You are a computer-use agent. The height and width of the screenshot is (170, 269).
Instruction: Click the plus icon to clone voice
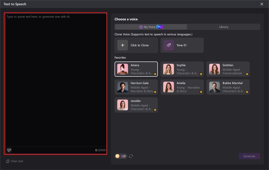[122, 45]
